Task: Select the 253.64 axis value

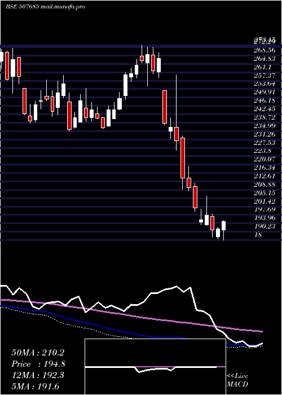Action: 264,84
